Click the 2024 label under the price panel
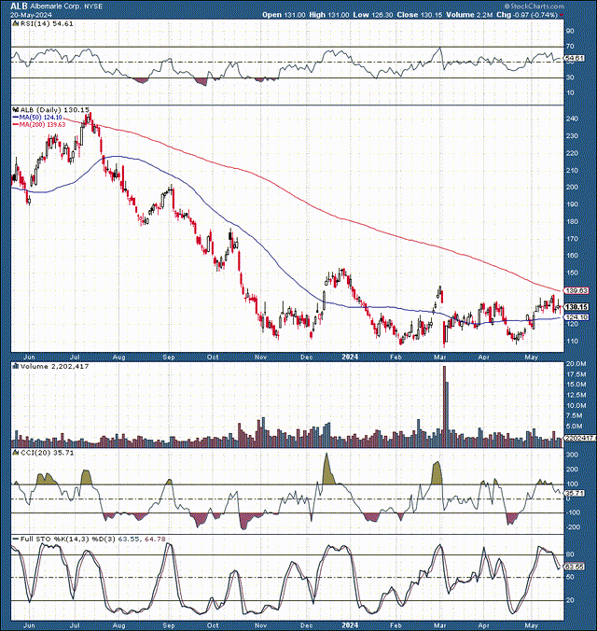Screen dimensions: 597x631 coord(350,357)
